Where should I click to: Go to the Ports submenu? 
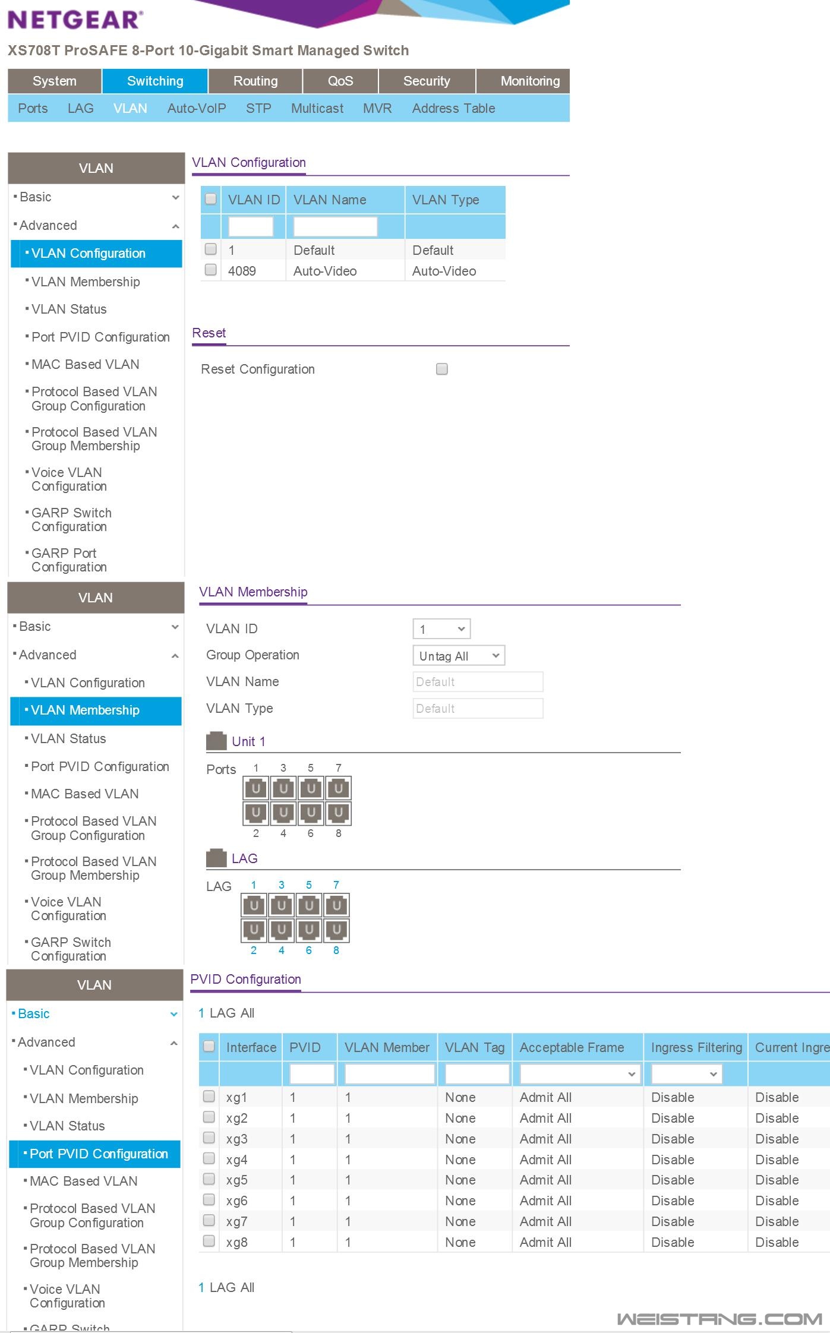(x=33, y=109)
